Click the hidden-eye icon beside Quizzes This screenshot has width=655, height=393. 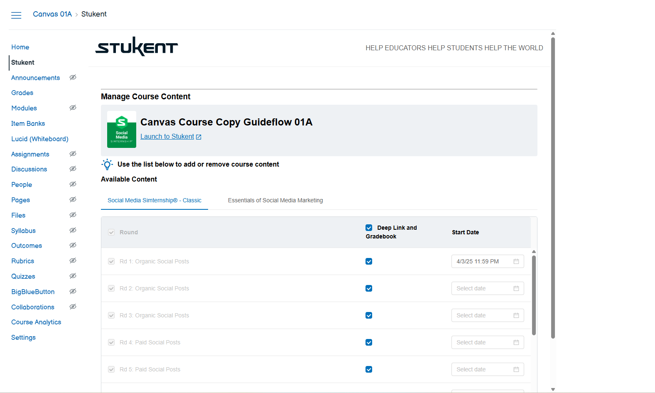coord(73,276)
